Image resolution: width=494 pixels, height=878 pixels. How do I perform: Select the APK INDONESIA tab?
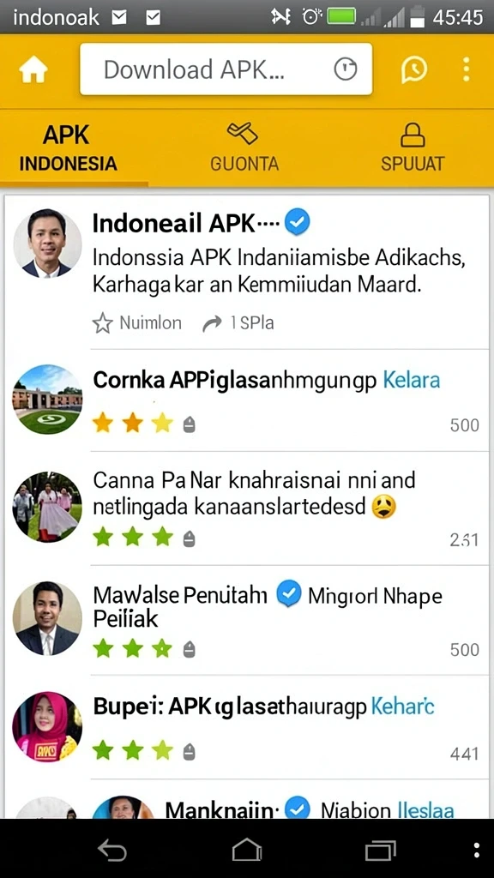[x=68, y=148]
